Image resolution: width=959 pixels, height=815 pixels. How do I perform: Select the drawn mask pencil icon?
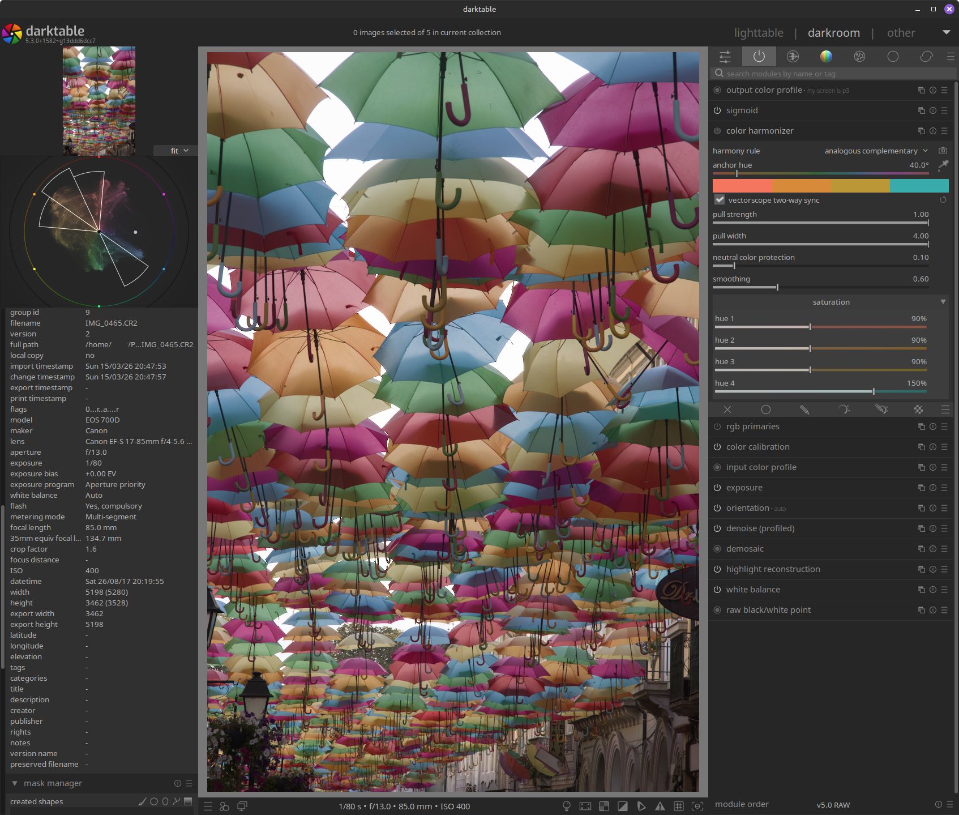pos(804,409)
